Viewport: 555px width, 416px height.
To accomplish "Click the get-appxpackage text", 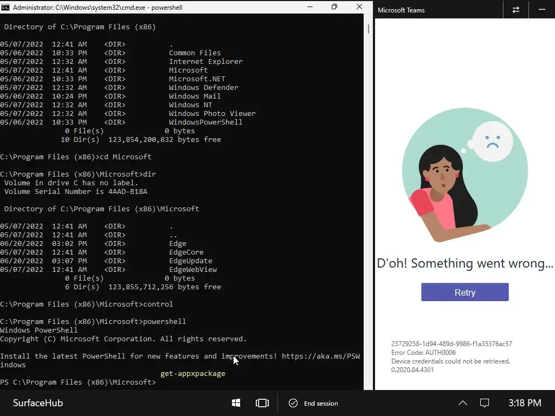I will [193, 374].
